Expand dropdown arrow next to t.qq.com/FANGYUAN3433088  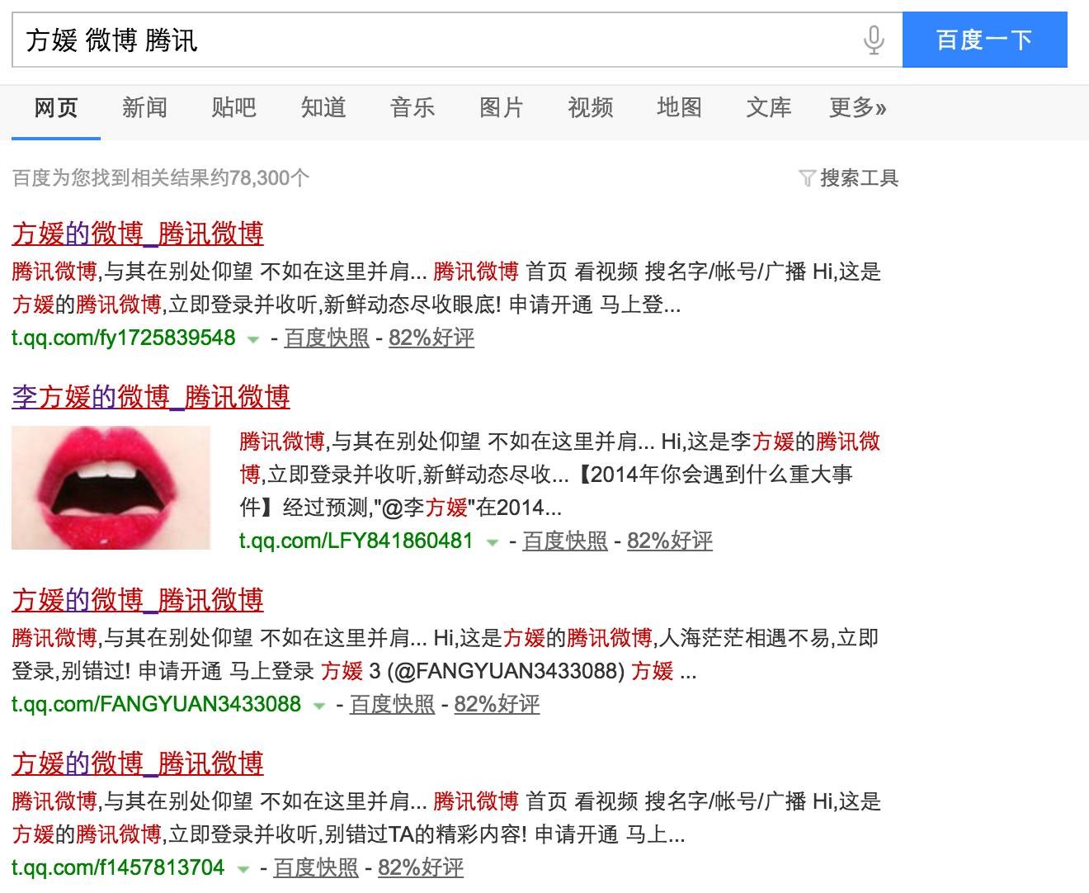pos(319,706)
